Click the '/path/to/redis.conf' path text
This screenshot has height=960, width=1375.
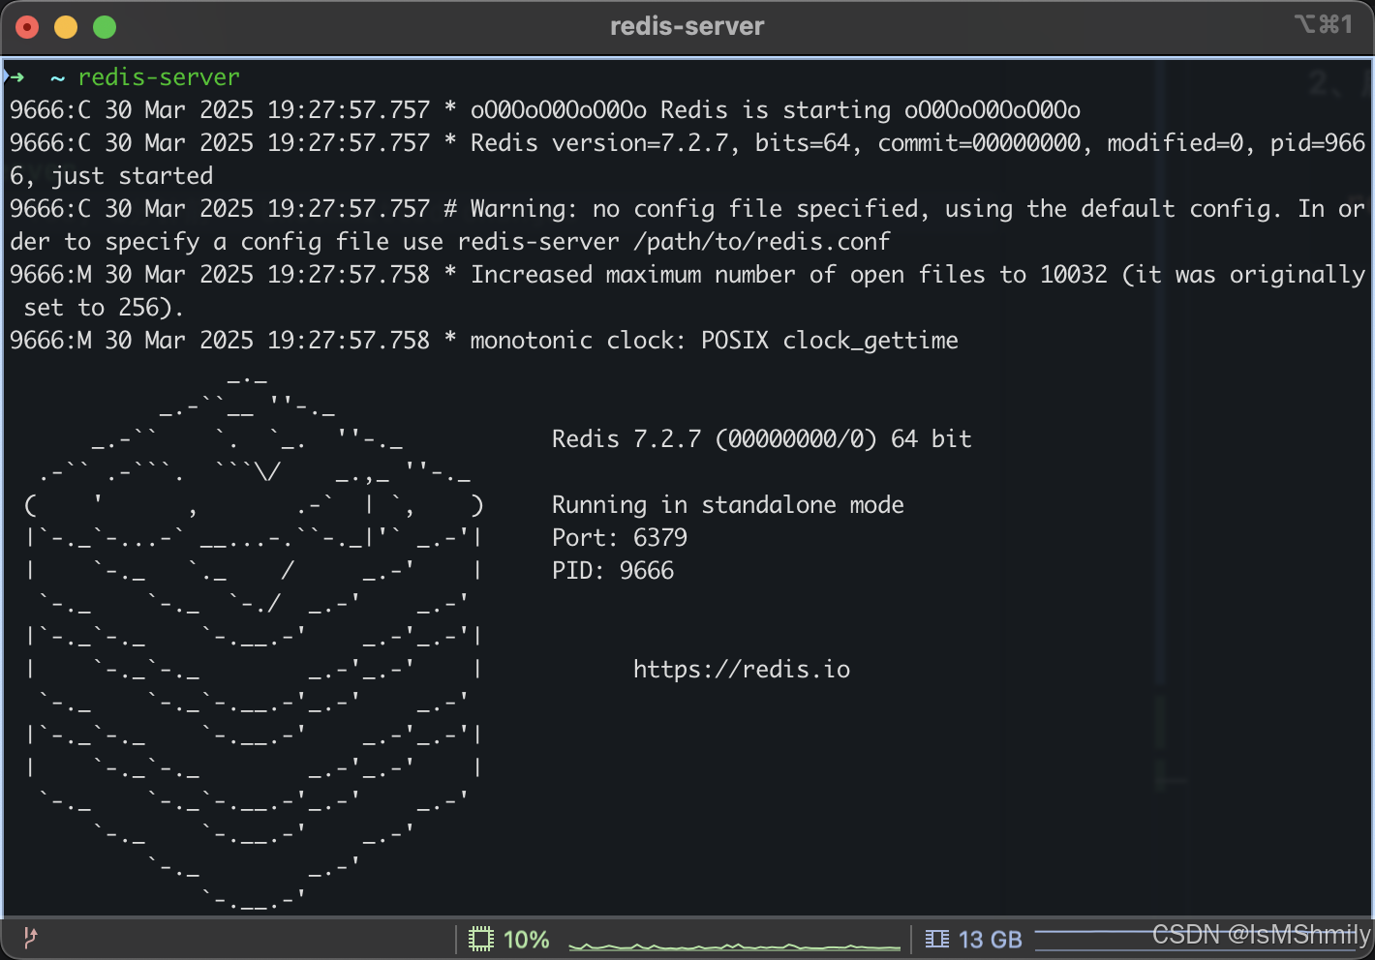click(x=761, y=242)
